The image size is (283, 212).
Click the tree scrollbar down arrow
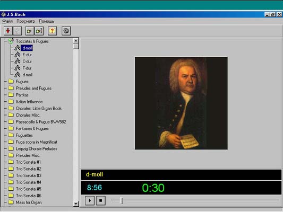click(76, 204)
